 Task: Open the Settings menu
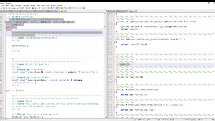coord(33,5)
